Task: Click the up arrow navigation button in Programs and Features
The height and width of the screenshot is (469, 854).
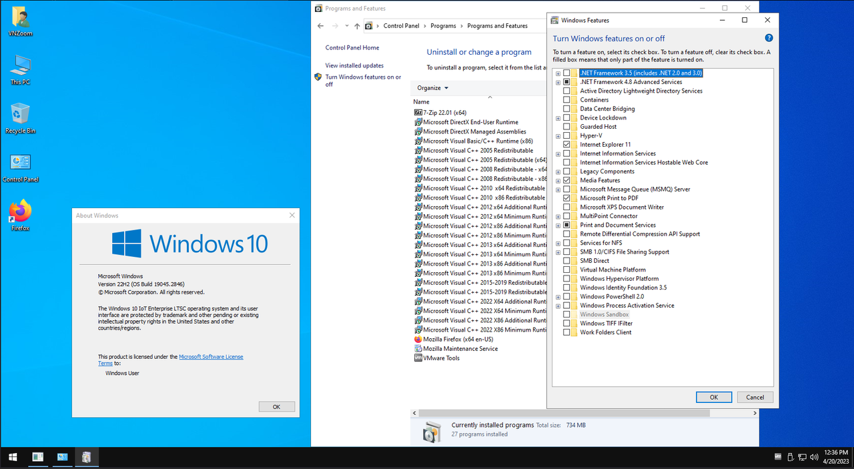Action: 357,26
